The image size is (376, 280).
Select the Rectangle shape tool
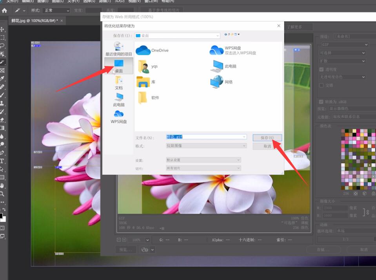point(2,178)
